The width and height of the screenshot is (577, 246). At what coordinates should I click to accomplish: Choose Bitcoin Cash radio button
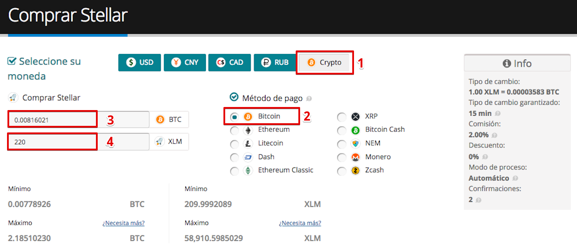point(342,130)
